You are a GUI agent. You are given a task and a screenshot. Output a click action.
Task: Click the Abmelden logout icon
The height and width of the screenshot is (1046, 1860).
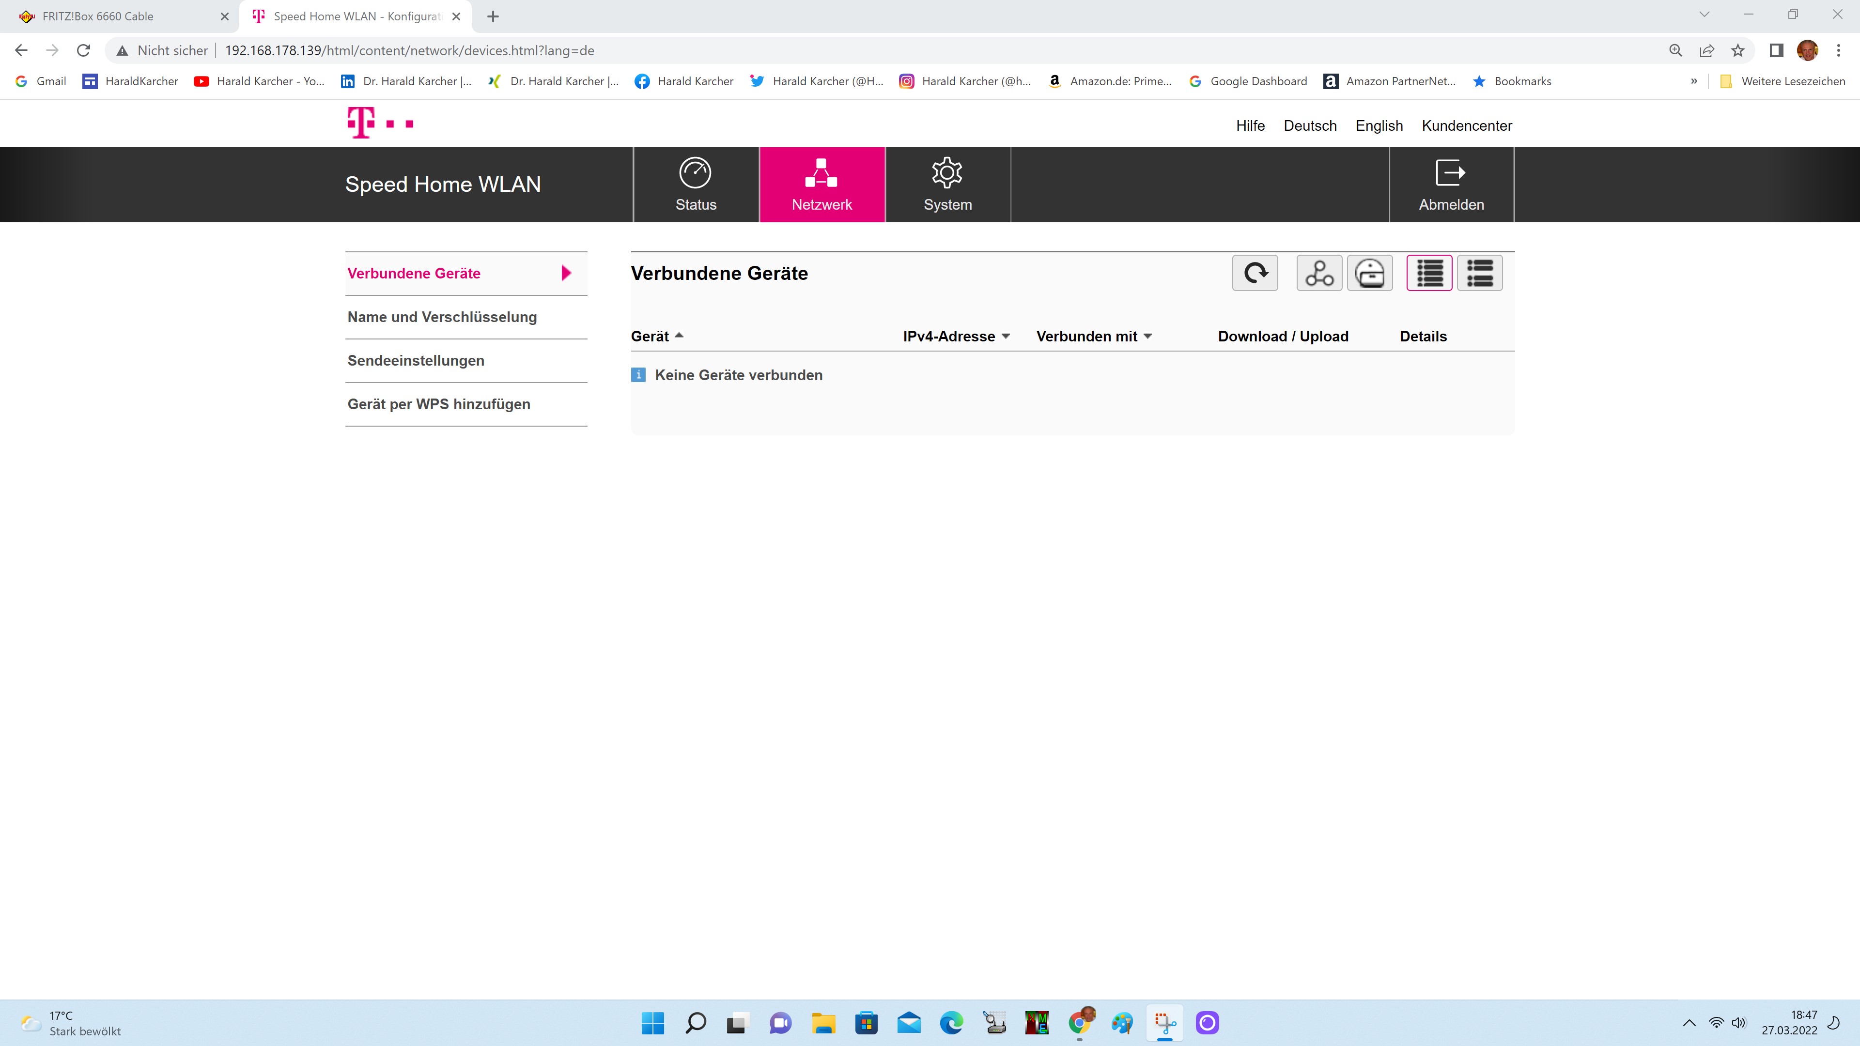[x=1451, y=185]
